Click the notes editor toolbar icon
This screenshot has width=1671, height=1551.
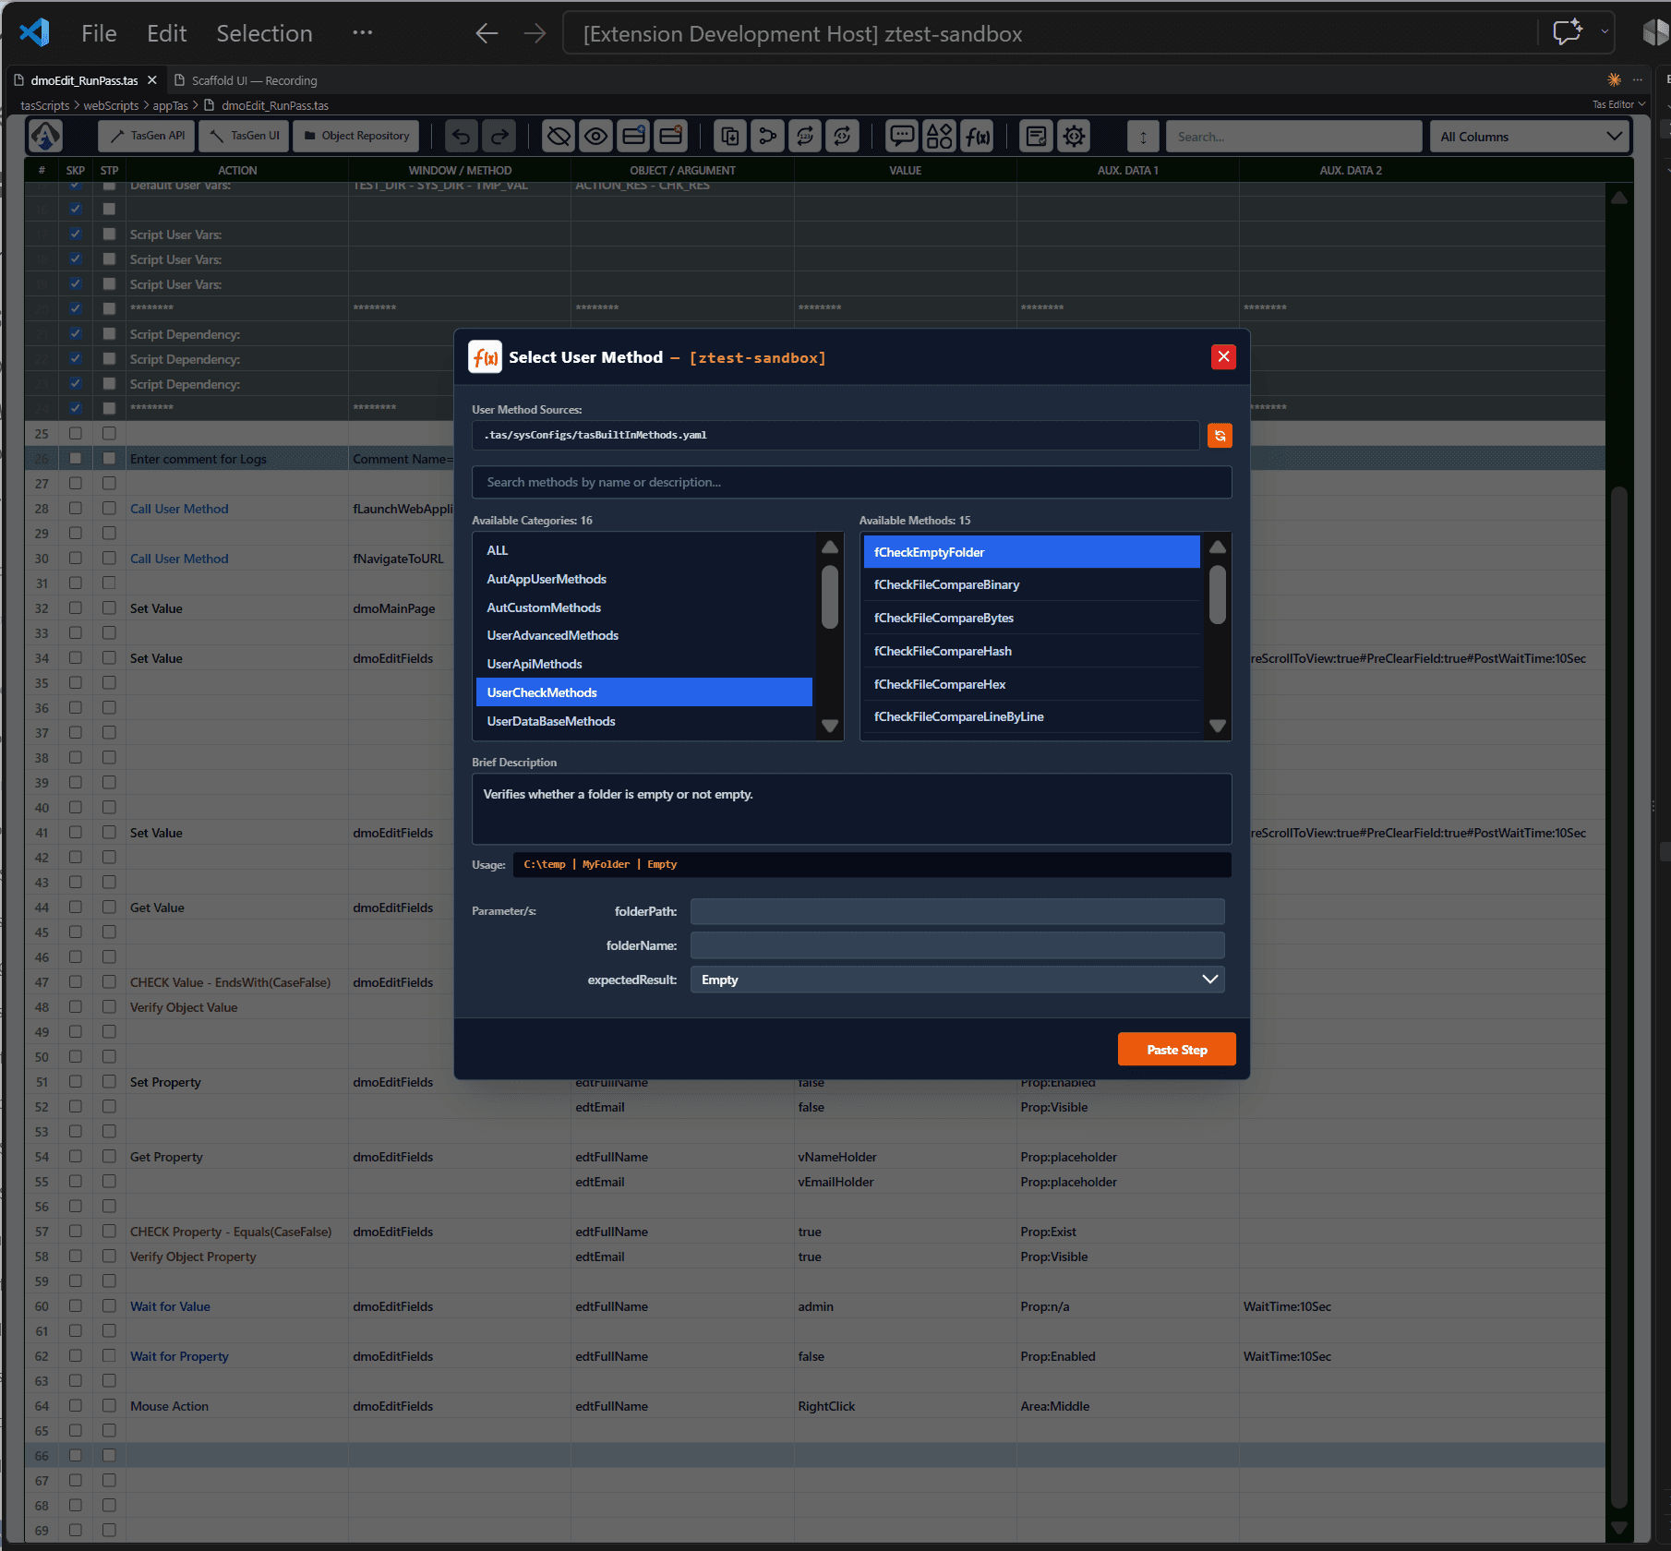(x=1036, y=137)
